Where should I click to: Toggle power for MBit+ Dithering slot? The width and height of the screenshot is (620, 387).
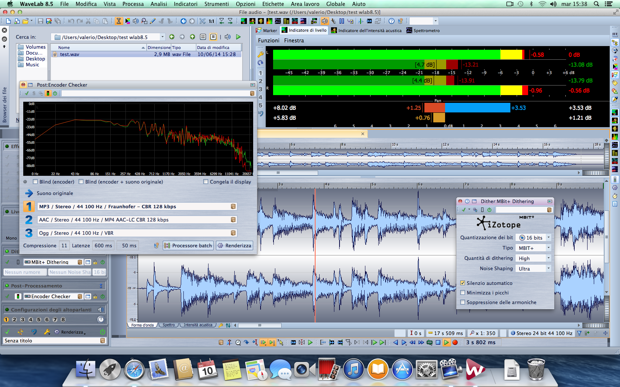point(103,262)
